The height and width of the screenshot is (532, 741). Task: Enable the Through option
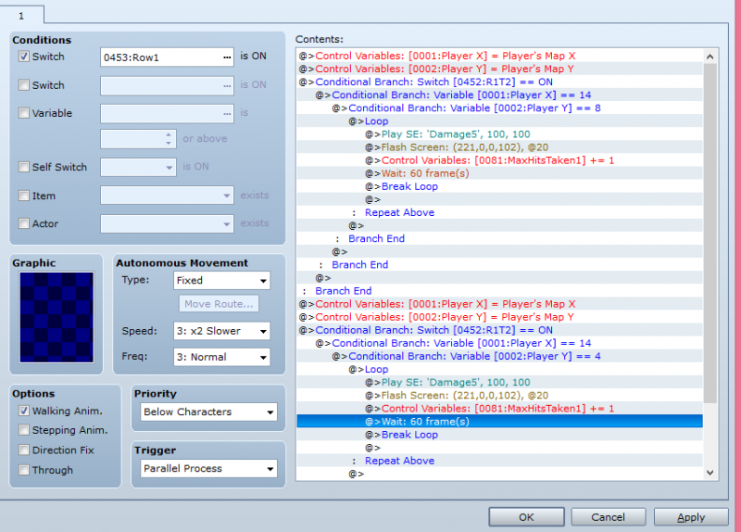tap(24, 470)
